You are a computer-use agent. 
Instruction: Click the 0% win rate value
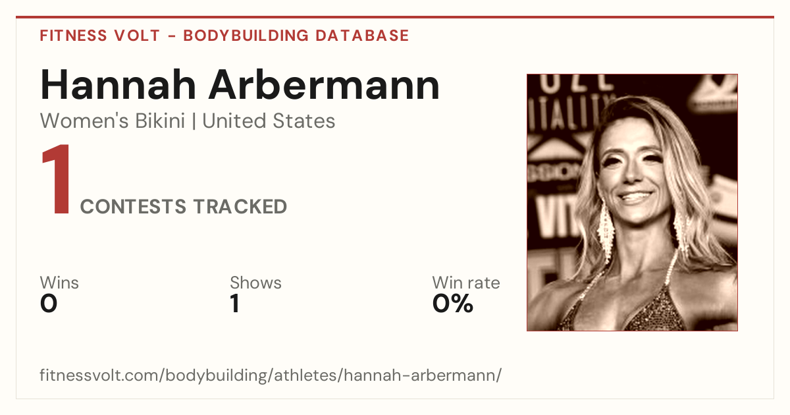click(453, 304)
